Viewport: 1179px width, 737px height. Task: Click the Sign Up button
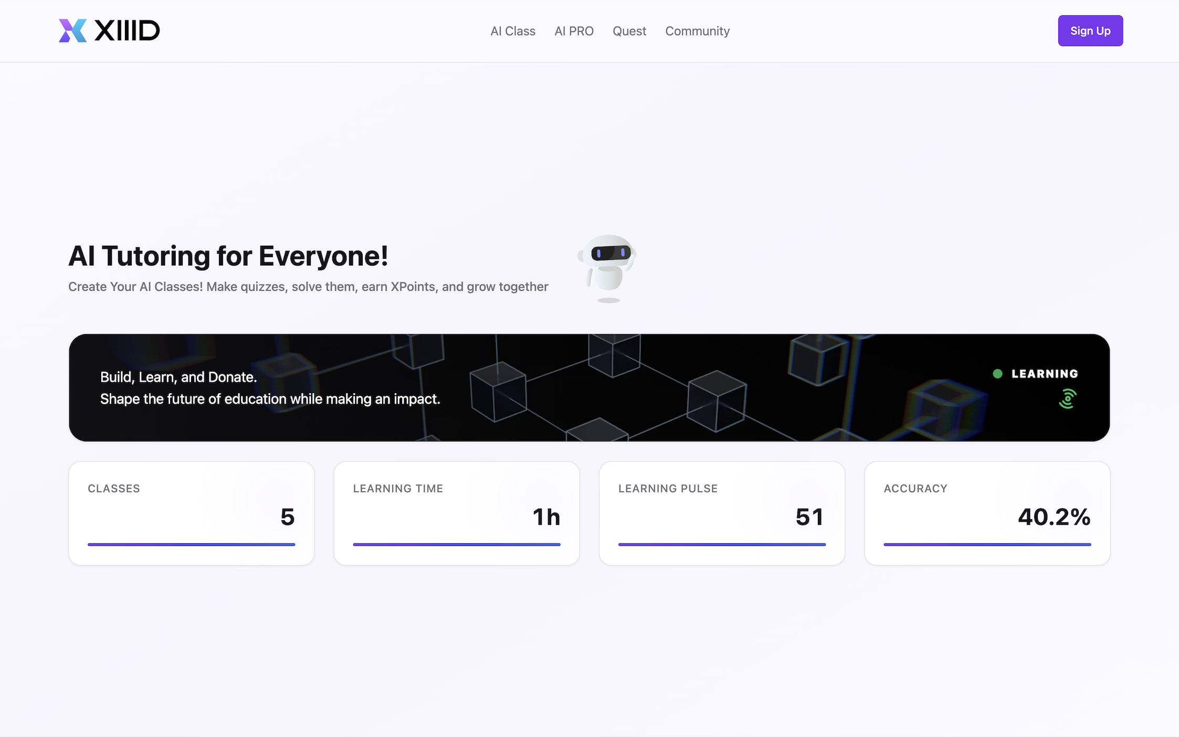[x=1090, y=30]
